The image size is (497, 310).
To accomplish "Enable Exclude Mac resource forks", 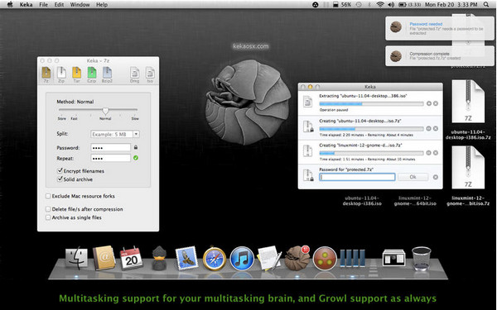I will click(x=48, y=196).
